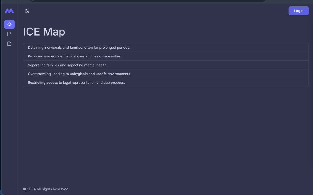Select "Providing inadequate medical care" row
Screen dimensions: 313x195
point(166,56)
